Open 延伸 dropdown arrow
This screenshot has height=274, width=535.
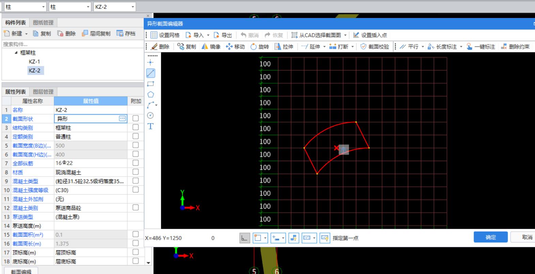pos(325,47)
